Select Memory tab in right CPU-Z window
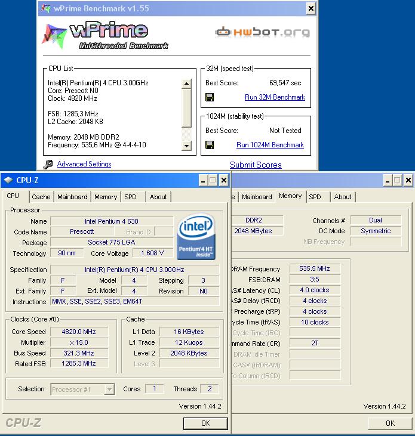The height and width of the screenshot is (436, 415). [290, 196]
